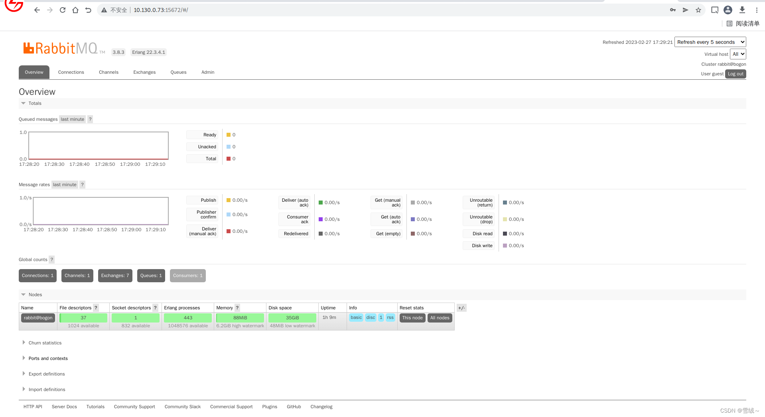Screen dimensions: 765x417
Task: Open Channels: 1 count
Action: click(x=77, y=275)
